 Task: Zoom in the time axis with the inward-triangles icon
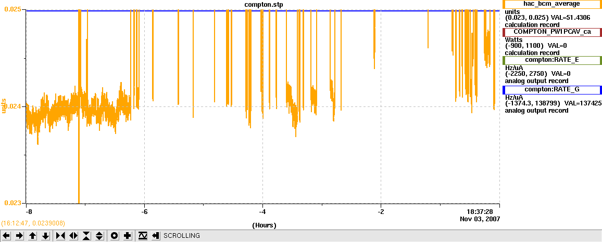pos(60,236)
